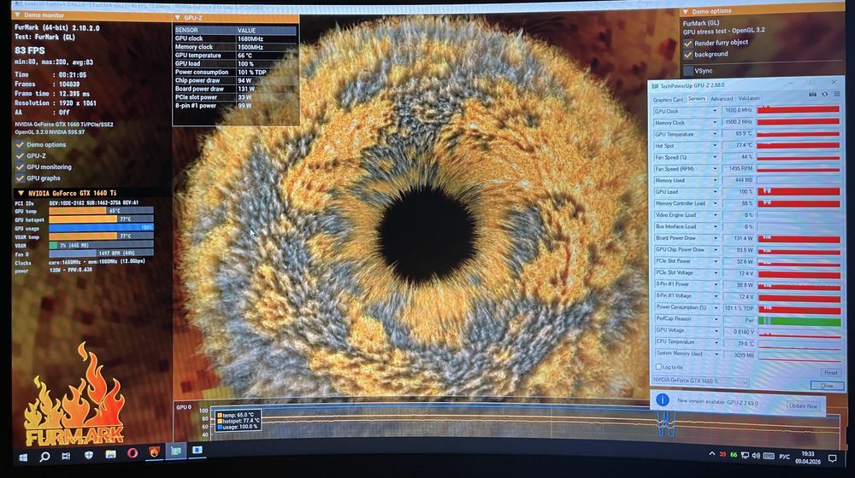The height and width of the screenshot is (478, 855).
Task: Open the GPU-Z hamburger menu icon
Action: tap(837, 95)
